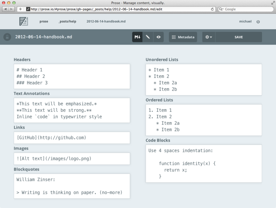
Task: Click the 2012-06-14-handbook.md breadcrumb
Action: pos(106,21)
